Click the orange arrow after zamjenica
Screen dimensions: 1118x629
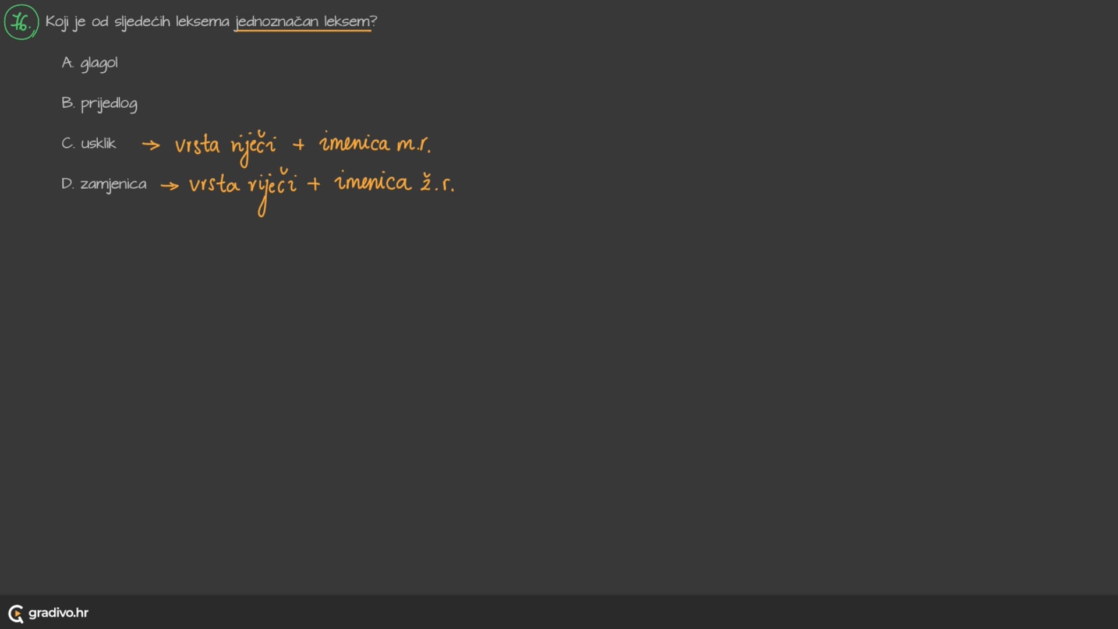(x=169, y=186)
